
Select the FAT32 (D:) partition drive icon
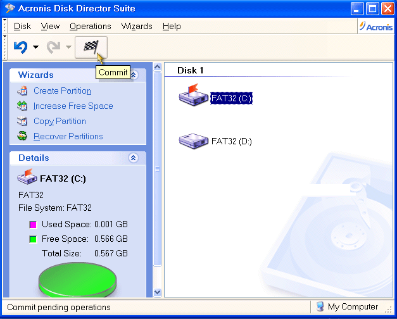pos(194,141)
